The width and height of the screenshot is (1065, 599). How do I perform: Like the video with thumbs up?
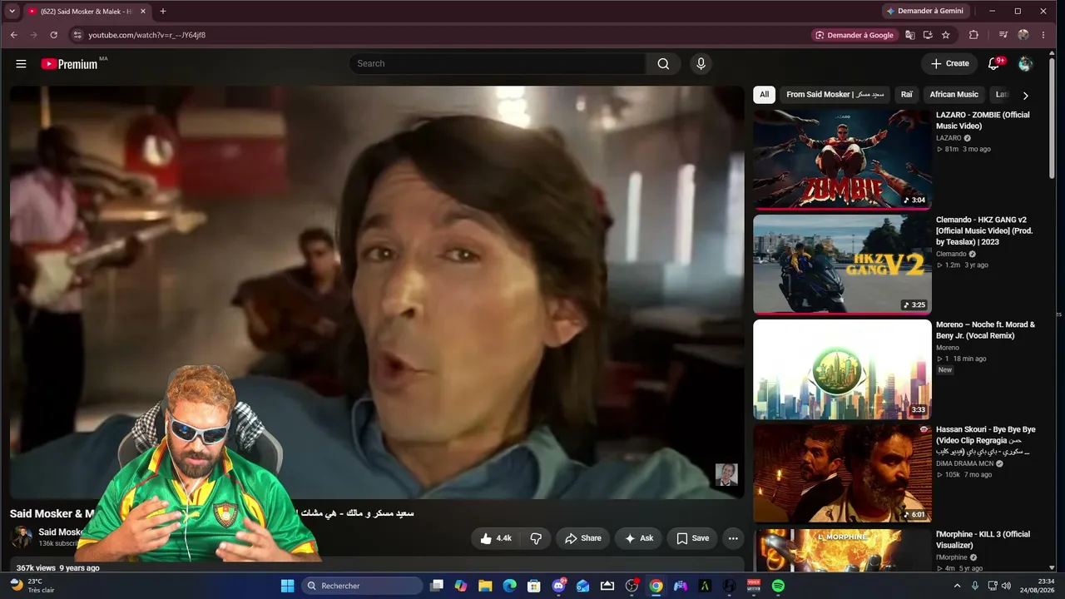click(x=495, y=538)
